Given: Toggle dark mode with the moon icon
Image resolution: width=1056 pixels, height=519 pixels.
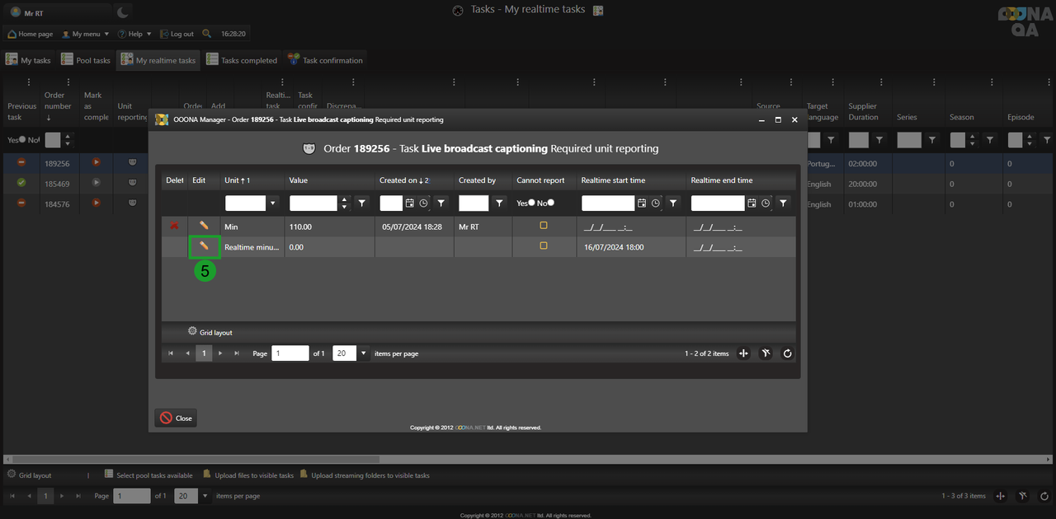Looking at the screenshot, I should pos(123,12).
